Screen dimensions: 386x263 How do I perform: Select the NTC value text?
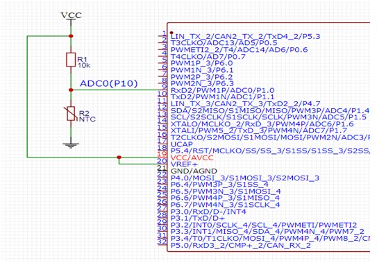point(87,119)
